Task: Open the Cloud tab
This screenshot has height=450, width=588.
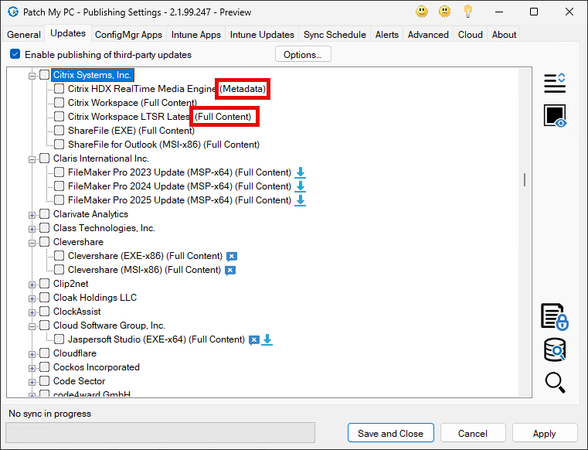Action: click(470, 35)
